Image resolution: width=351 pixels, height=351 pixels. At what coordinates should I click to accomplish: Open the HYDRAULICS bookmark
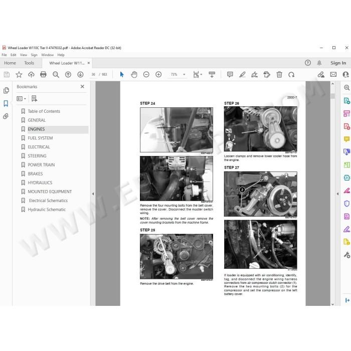40,183
